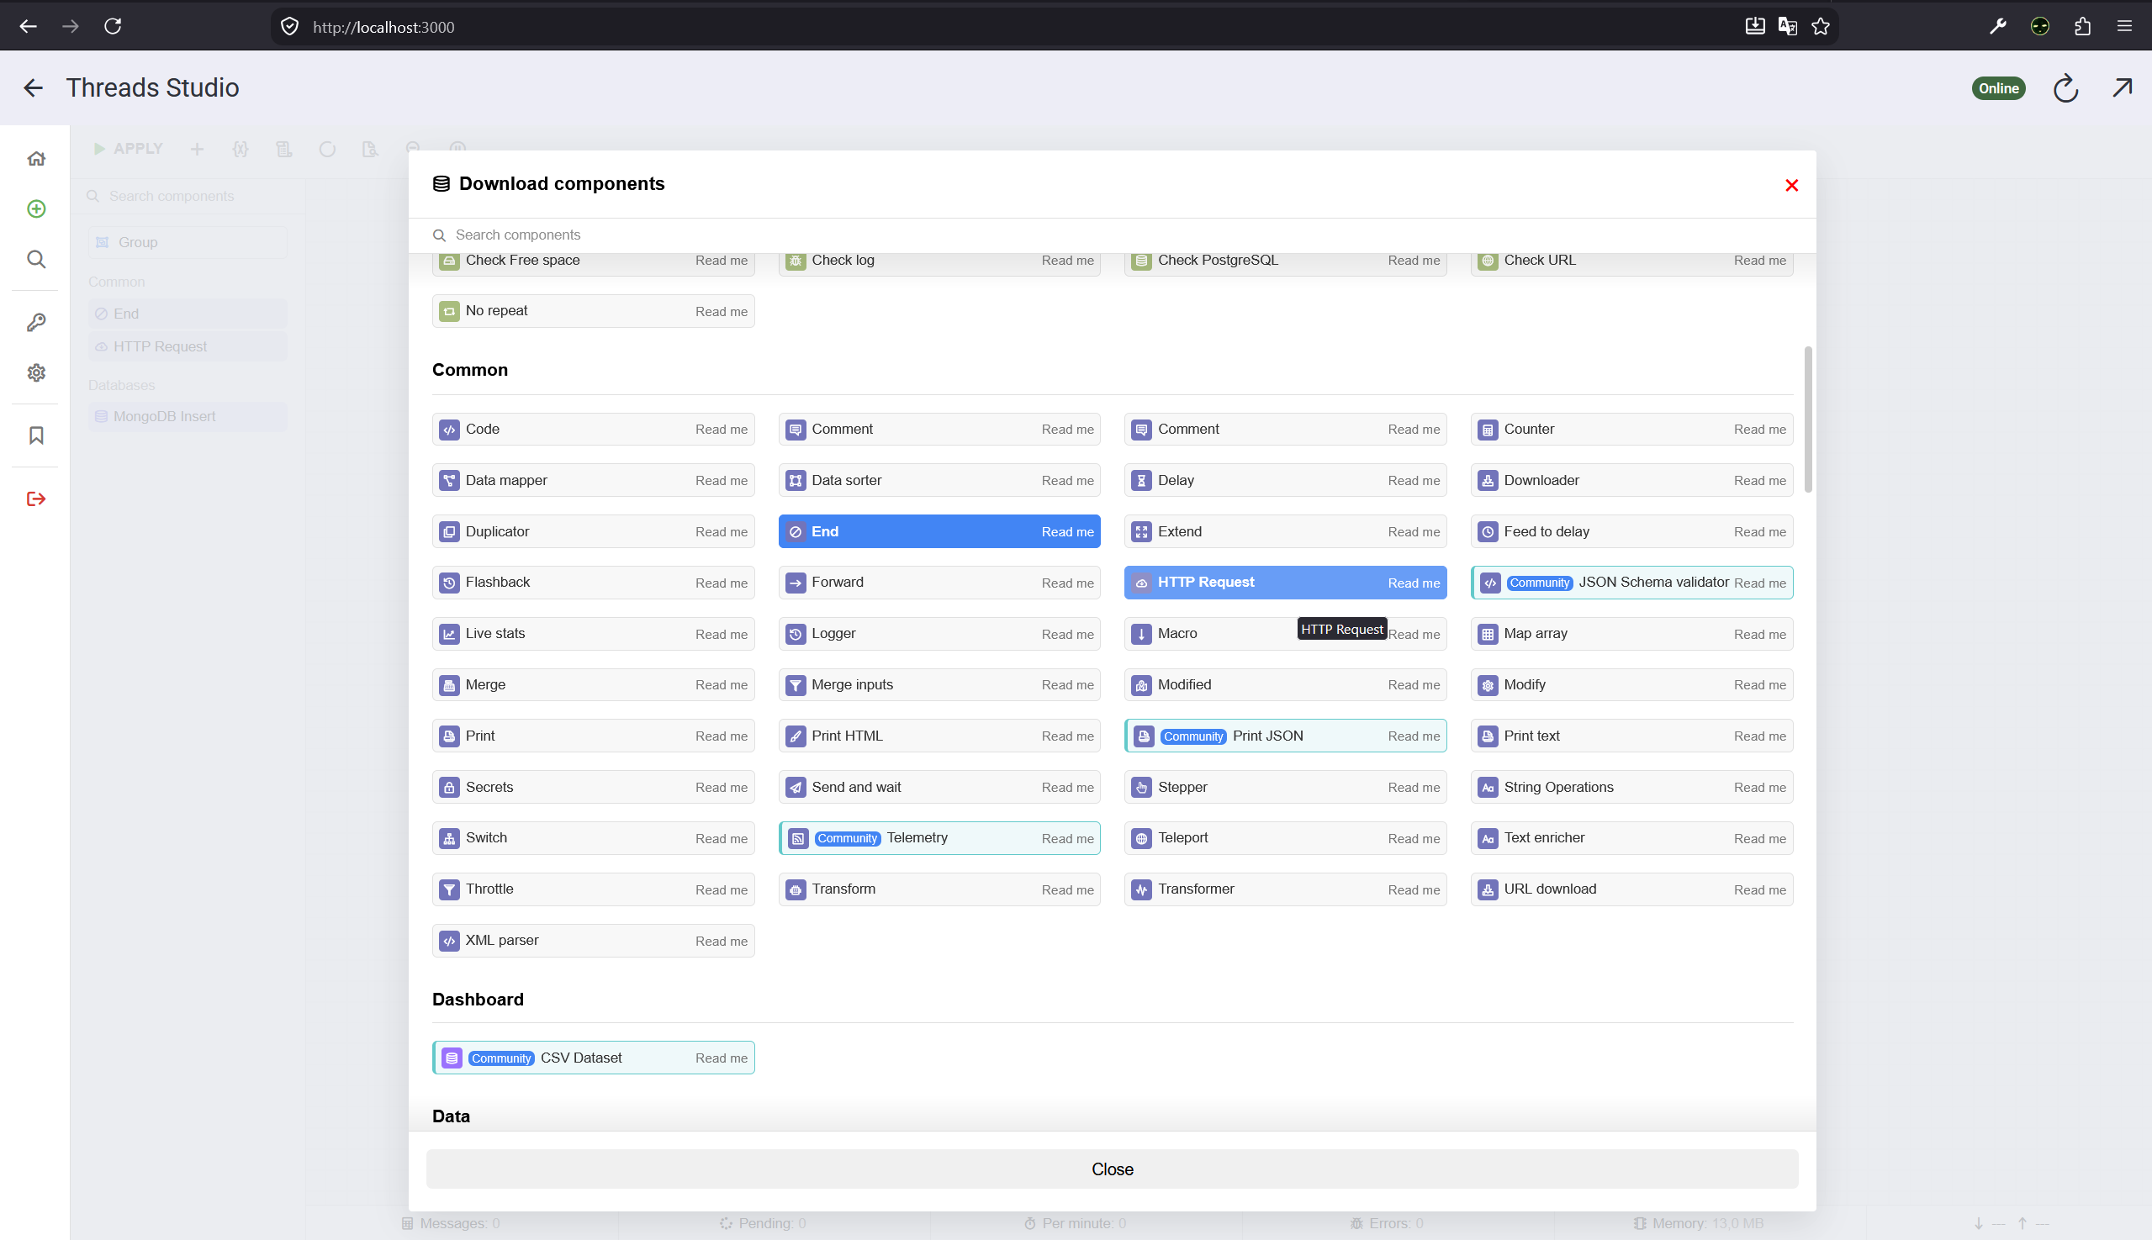Click the red logout icon in sidebar
This screenshot has width=2152, height=1240.
click(x=36, y=499)
